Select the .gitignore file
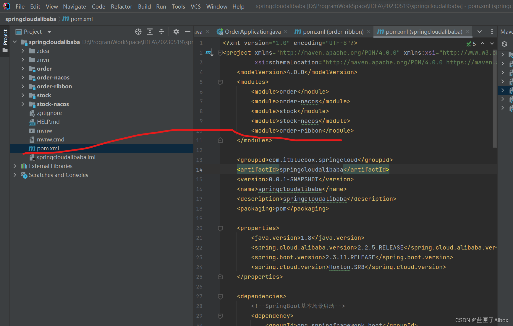 [49, 113]
